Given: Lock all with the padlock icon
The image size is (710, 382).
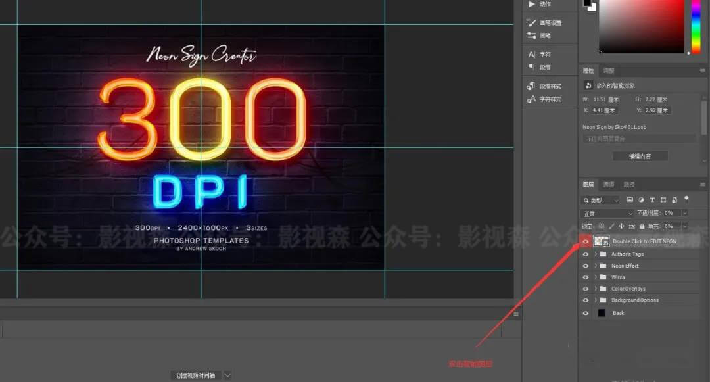Looking at the screenshot, I should click(642, 226).
